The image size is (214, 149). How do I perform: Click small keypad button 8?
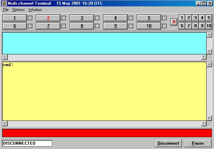(195, 26)
